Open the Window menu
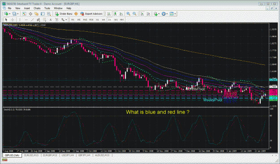 coord(58,8)
